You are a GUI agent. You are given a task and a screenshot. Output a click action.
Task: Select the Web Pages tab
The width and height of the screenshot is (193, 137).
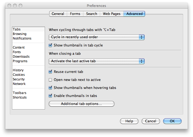pos(112,14)
